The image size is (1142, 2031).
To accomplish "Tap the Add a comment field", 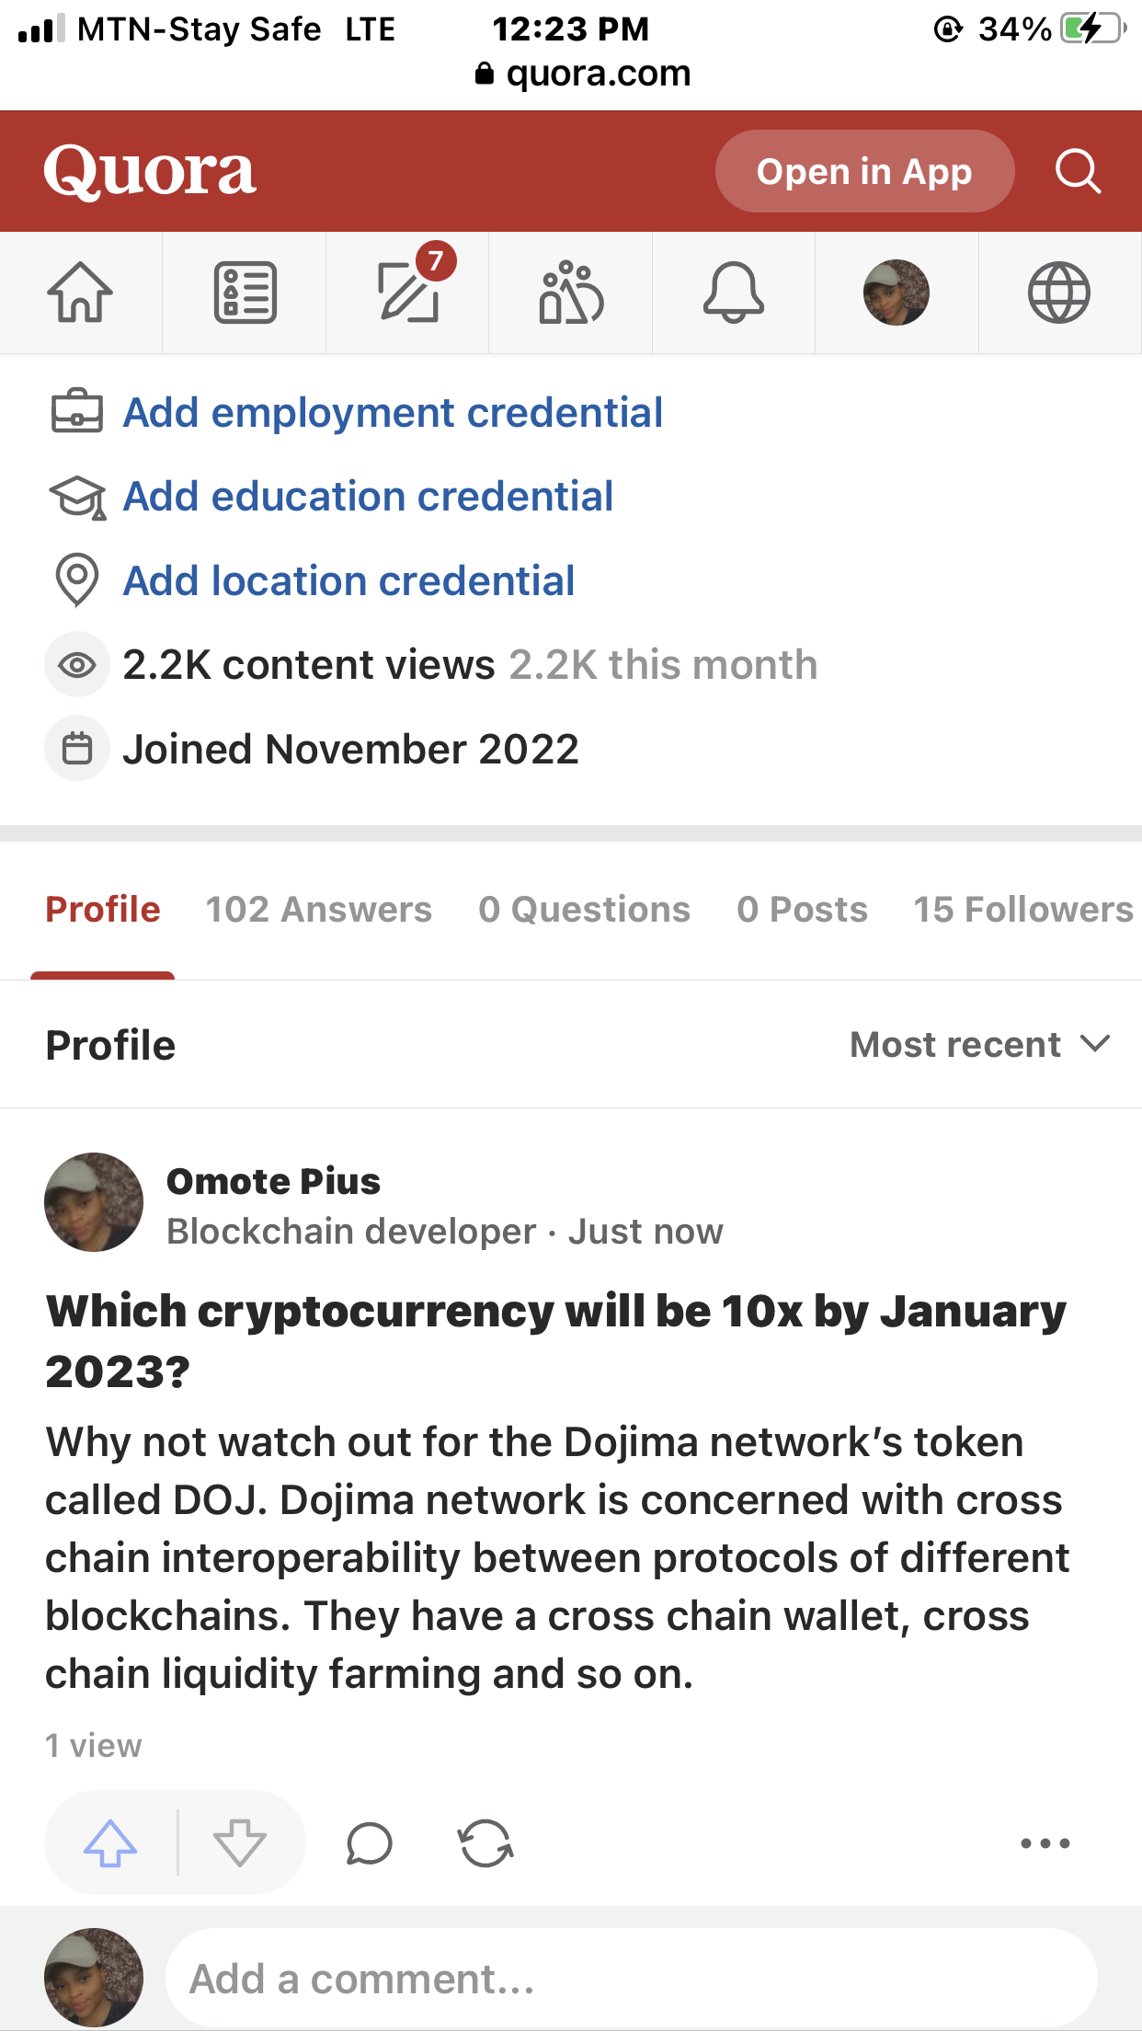I will [x=631, y=1979].
